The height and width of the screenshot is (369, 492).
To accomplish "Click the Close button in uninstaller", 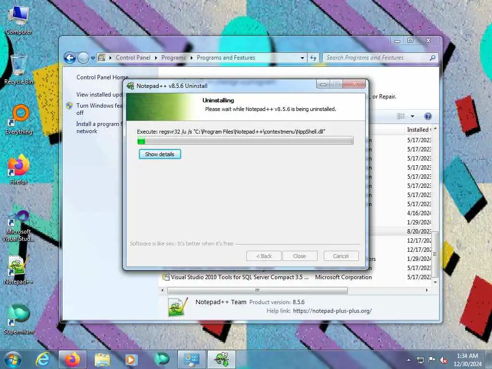I will 300,256.
